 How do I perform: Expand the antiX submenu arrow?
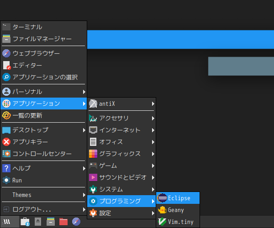(153, 104)
